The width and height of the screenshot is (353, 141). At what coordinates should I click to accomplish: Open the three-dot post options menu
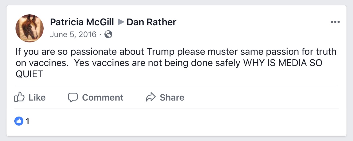click(335, 22)
